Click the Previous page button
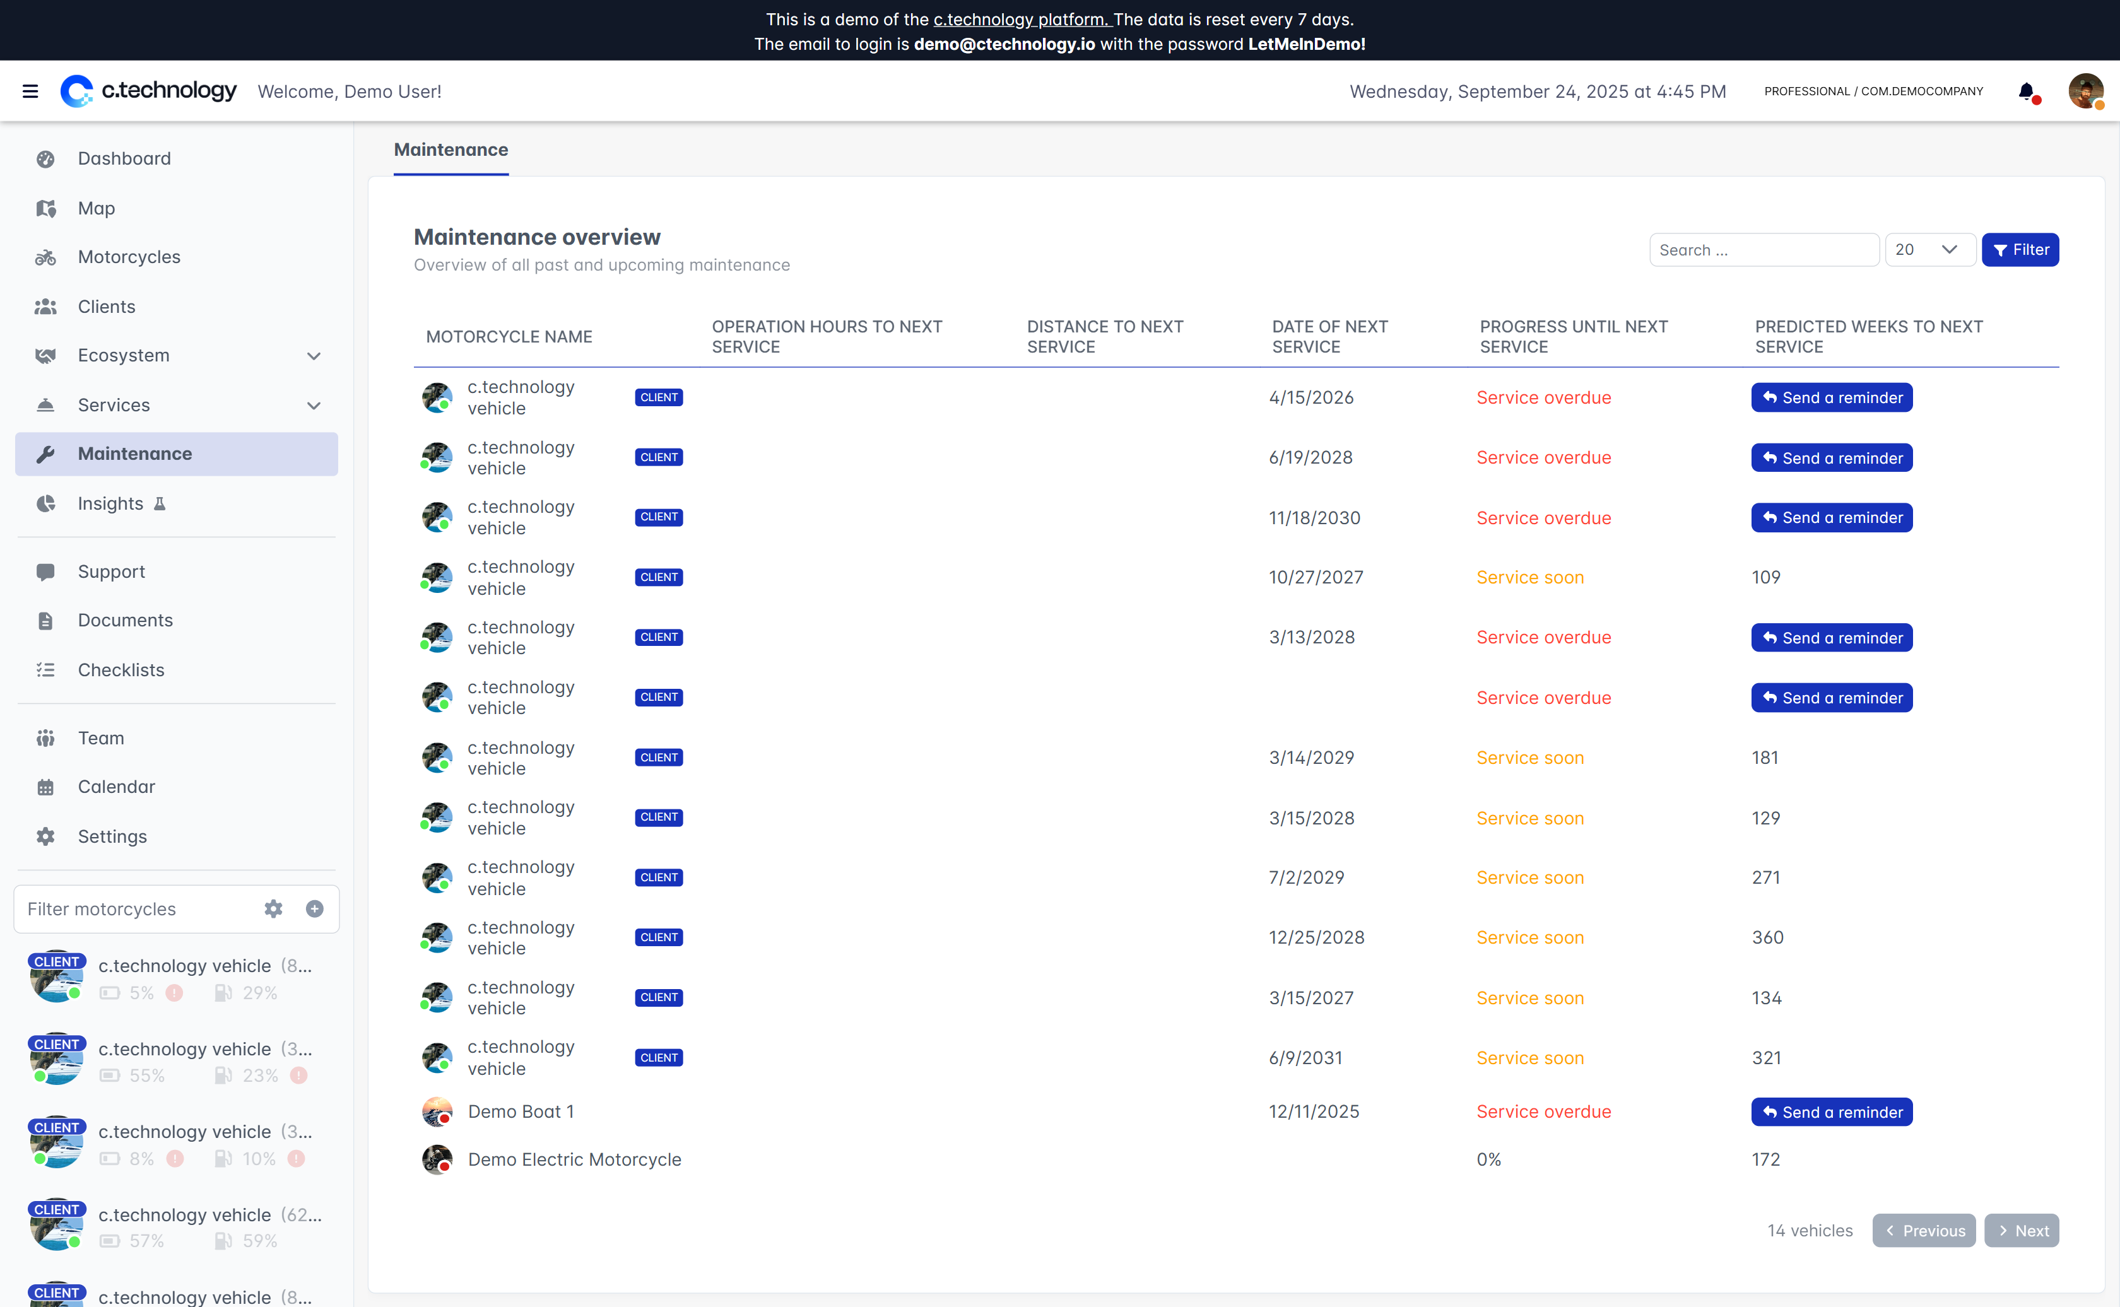The image size is (2120, 1307). pos(1924,1231)
